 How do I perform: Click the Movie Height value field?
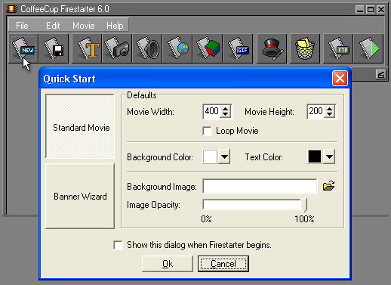click(316, 111)
